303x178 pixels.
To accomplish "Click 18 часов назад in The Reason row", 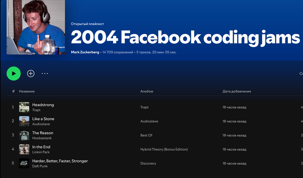I will [x=234, y=136].
